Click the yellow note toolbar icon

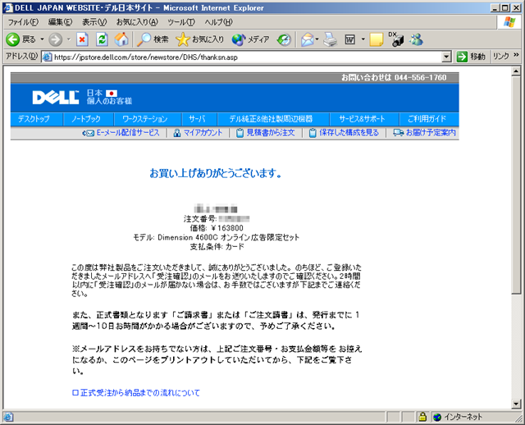(x=377, y=40)
